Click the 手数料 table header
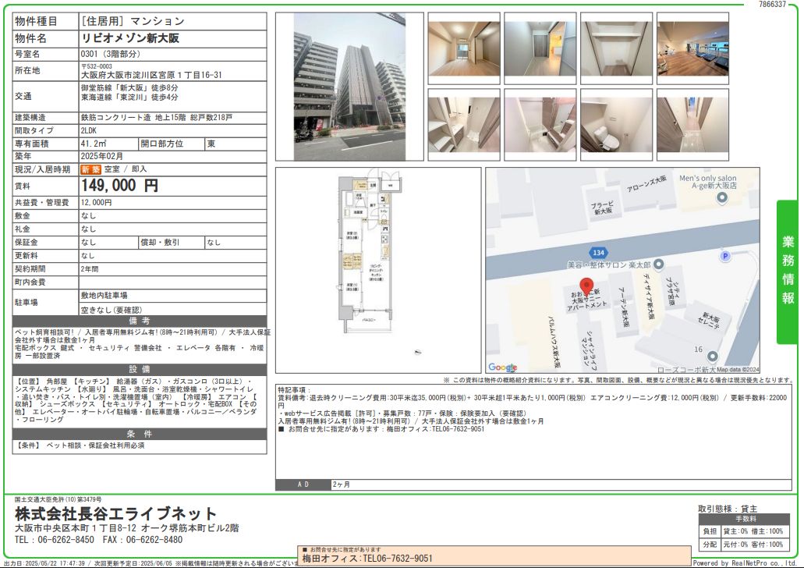 tap(746, 520)
